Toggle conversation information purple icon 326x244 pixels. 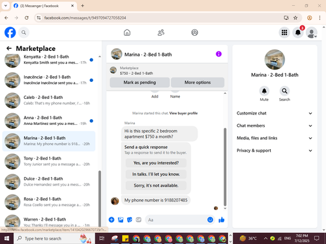pos(218,54)
